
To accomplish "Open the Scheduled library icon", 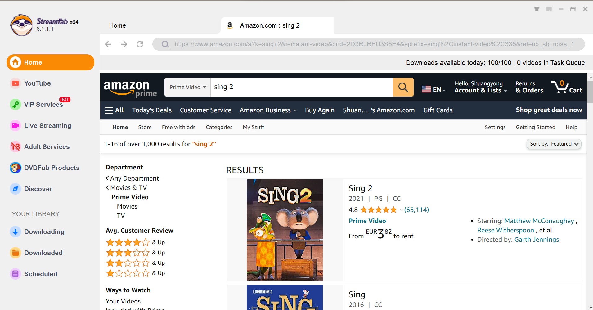I will point(15,274).
